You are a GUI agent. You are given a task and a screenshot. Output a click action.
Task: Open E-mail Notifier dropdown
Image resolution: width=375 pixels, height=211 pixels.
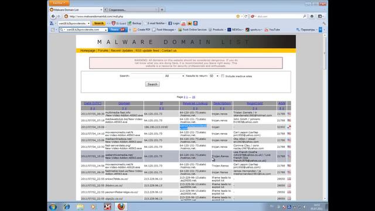[x=166, y=23]
